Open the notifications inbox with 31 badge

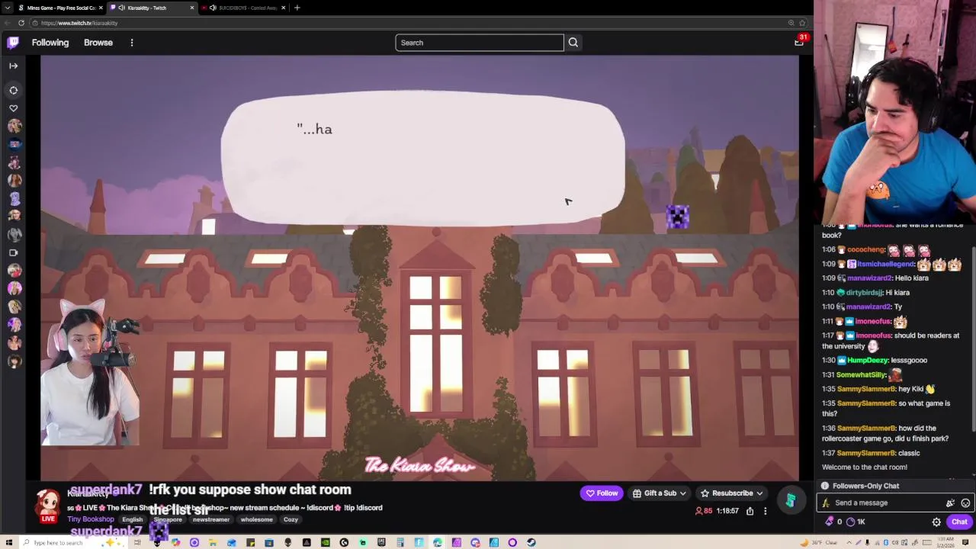pos(799,42)
